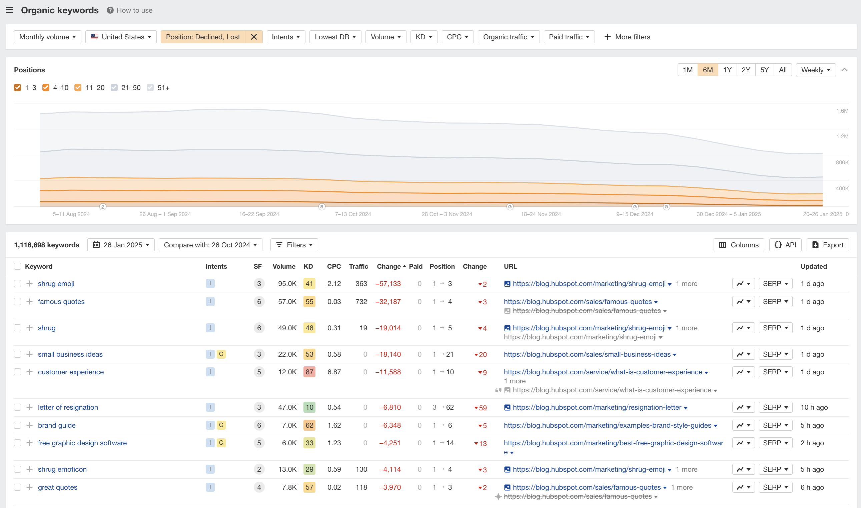Open the small-business-ideas HubSpot URL
The height and width of the screenshot is (508, 861).
pyautogui.click(x=587, y=354)
